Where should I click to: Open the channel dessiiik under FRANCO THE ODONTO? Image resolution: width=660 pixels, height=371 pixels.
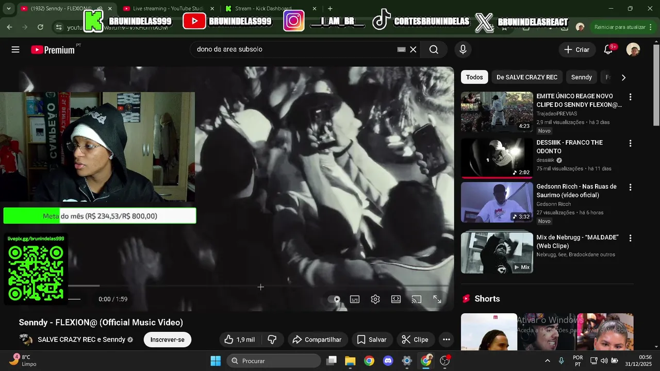[546, 160]
